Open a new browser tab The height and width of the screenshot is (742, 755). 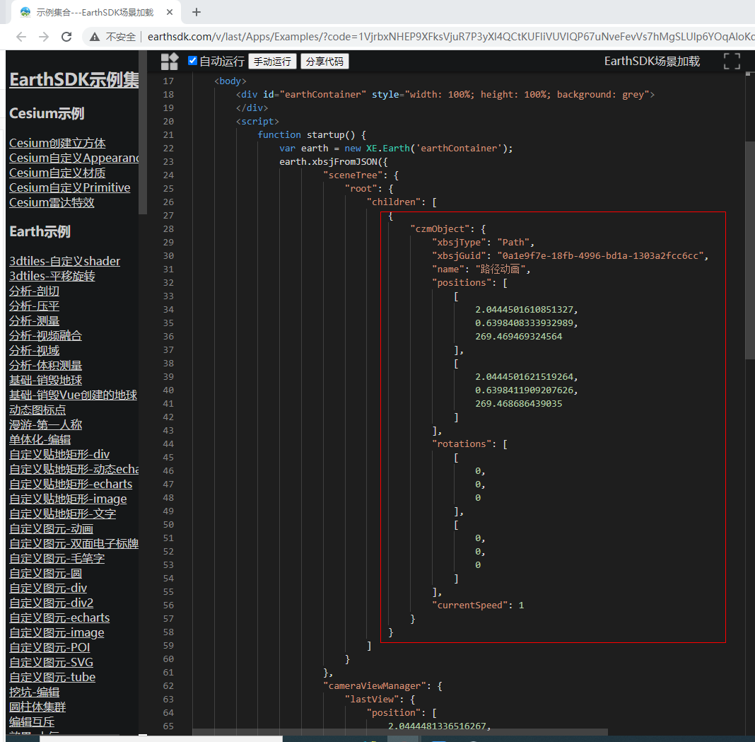(197, 12)
